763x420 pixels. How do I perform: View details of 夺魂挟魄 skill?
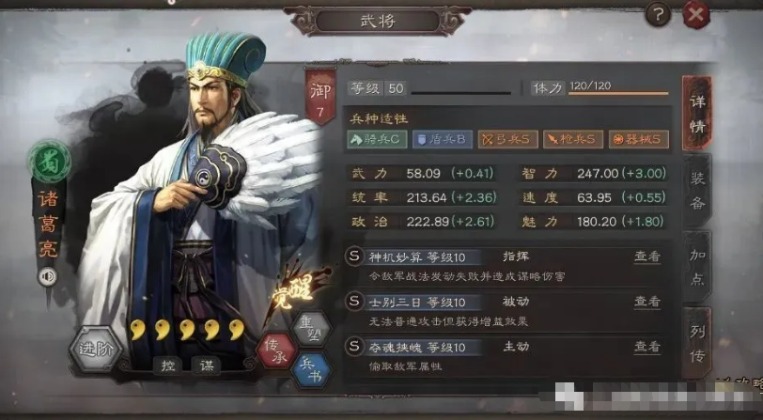[647, 347]
